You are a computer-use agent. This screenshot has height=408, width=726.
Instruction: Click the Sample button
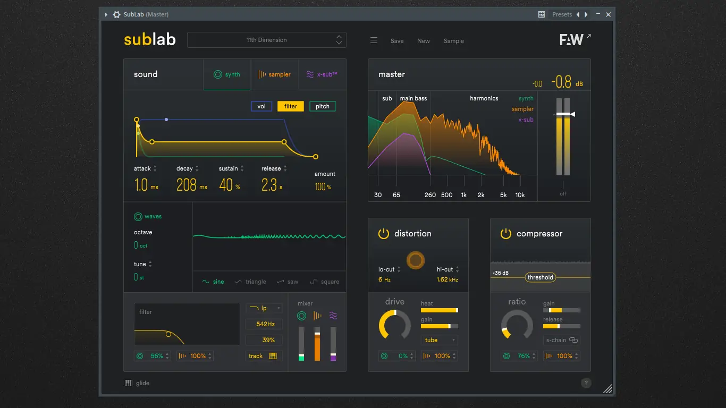coord(453,41)
